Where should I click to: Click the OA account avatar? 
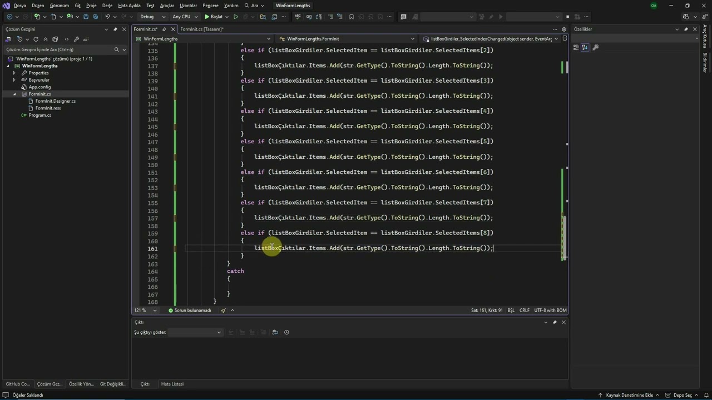[654, 6]
